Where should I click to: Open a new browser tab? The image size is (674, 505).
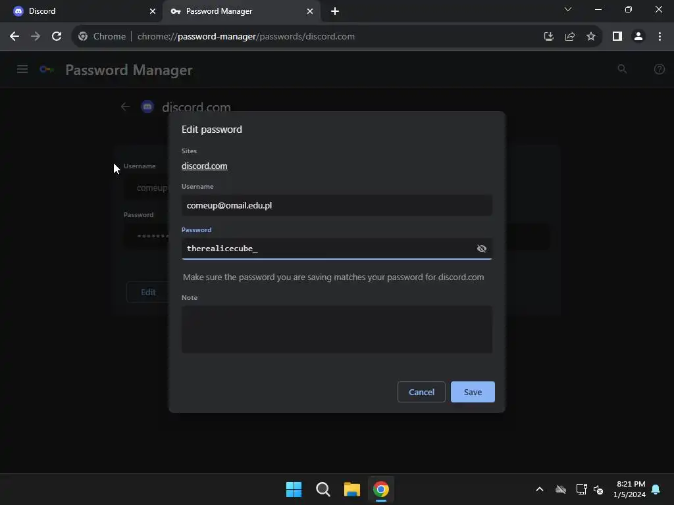[335, 11]
